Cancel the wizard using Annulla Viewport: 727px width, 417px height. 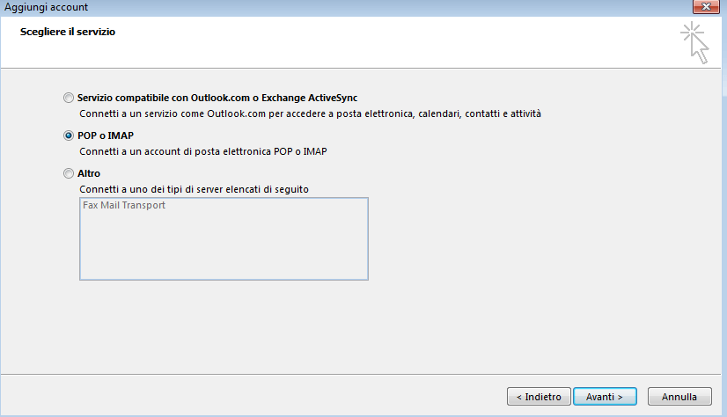679,397
